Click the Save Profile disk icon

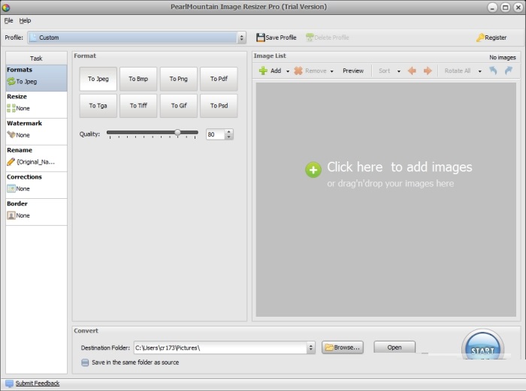tap(261, 38)
